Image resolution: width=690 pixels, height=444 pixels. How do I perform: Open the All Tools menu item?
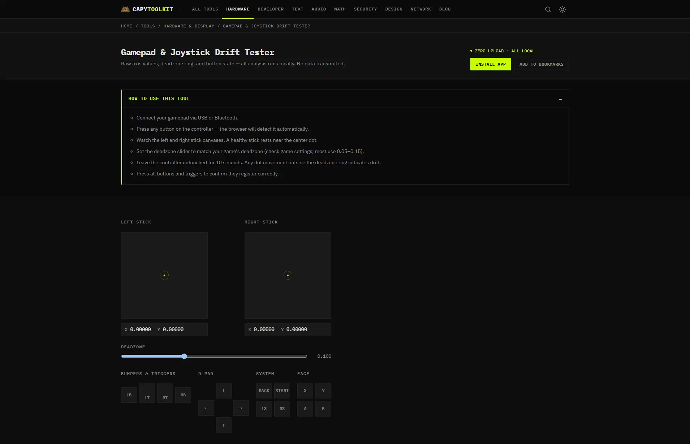[205, 9]
